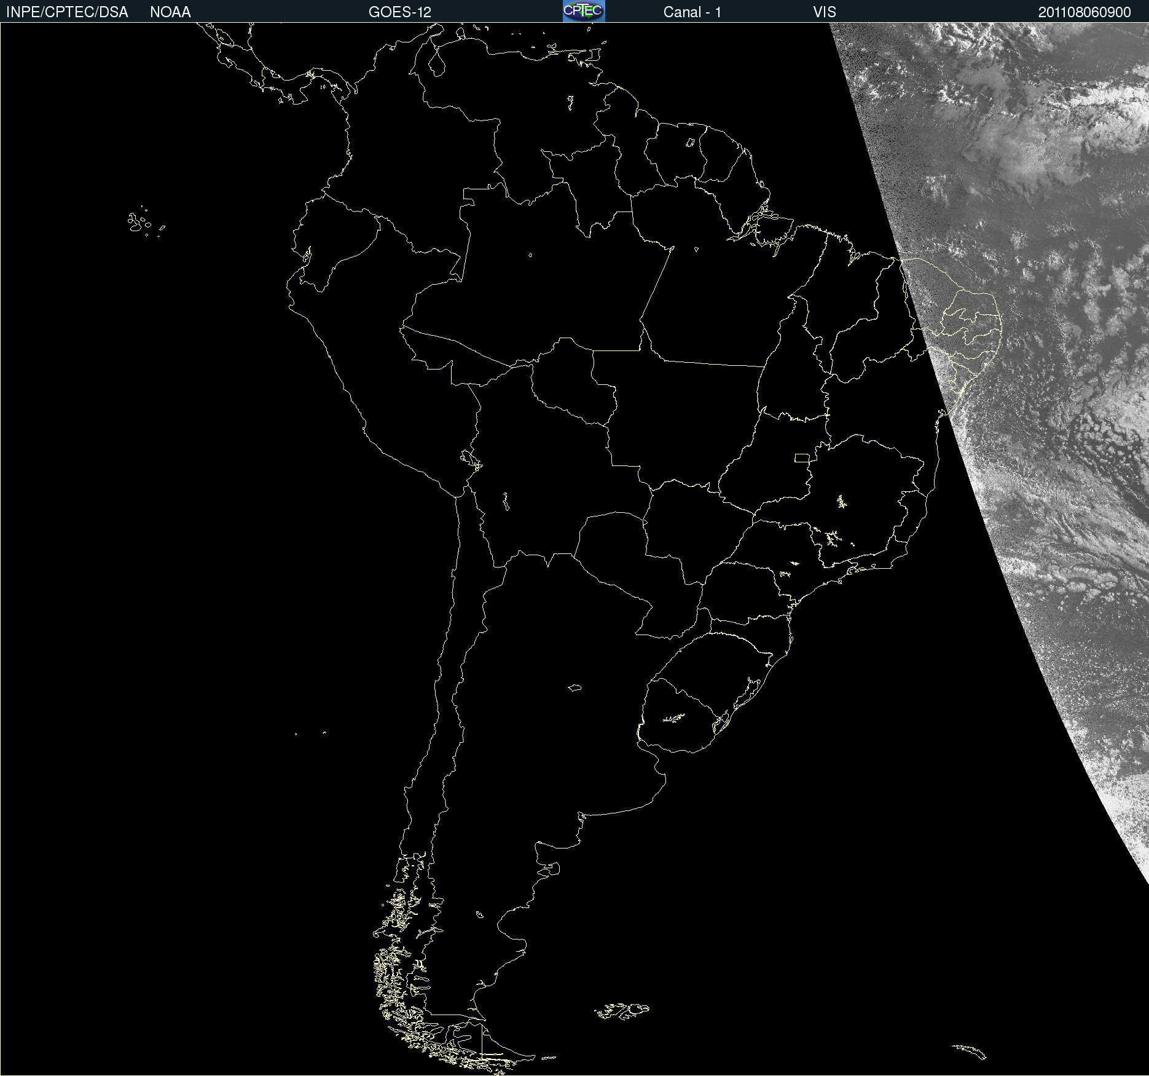
Task: Click the Canal - 1 label
Action: coord(692,12)
